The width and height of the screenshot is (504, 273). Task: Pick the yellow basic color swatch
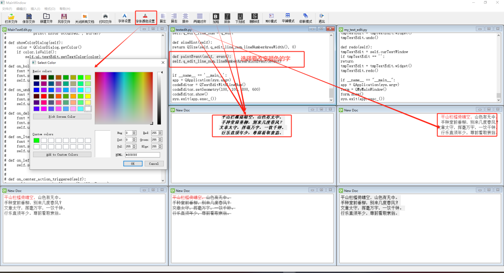point(88,96)
